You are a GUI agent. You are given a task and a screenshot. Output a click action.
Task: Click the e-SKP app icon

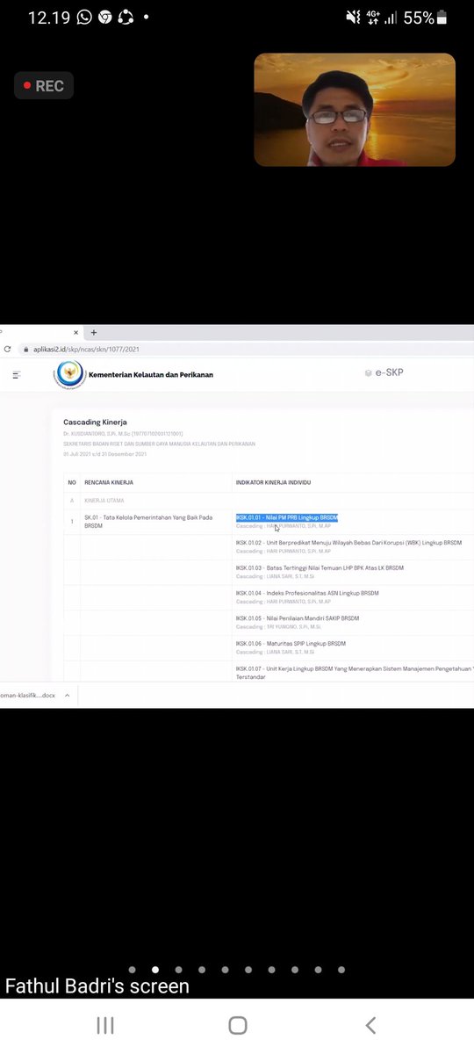coord(368,373)
